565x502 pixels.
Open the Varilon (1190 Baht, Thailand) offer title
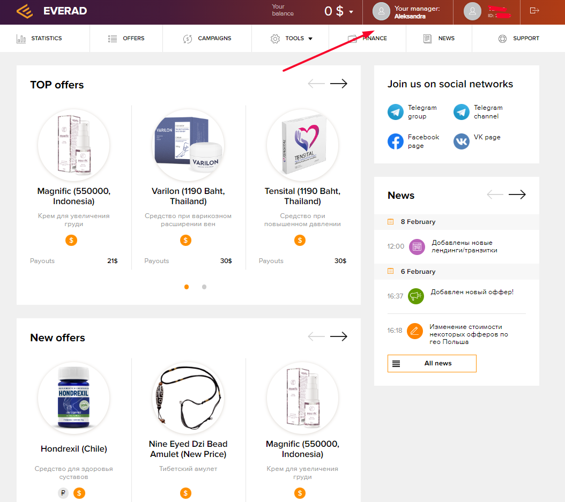[x=188, y=196]
